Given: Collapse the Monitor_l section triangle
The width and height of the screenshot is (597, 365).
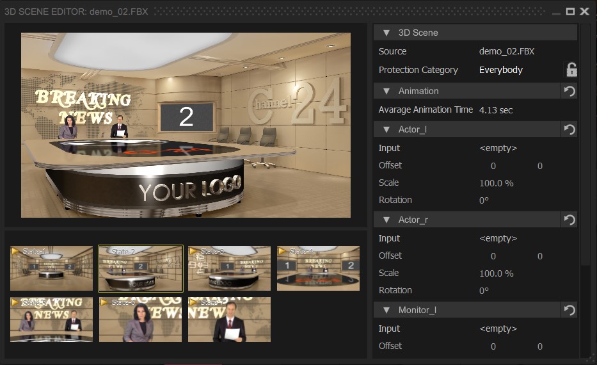Looking at the screenshot, I should point(386,310).
